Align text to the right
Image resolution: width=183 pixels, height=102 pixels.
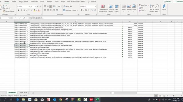(x=51, y=10)
